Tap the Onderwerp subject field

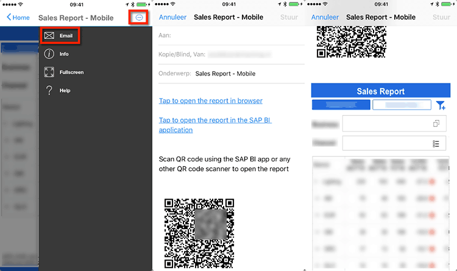click(232, 74)
